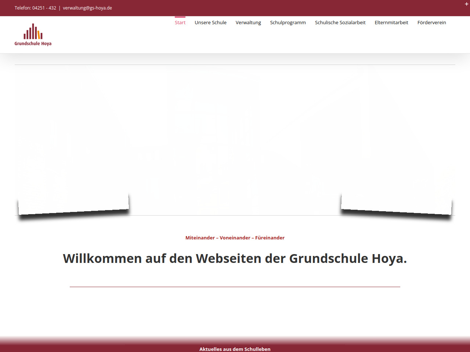Click the faded center slider image
Screen dimensions: 470x352
235,139
